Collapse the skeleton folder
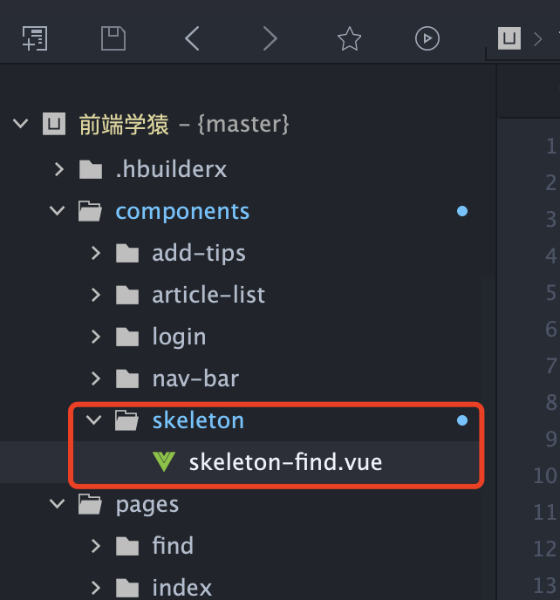The width and height of the screenshot is (560, 600). click(95, 420)
